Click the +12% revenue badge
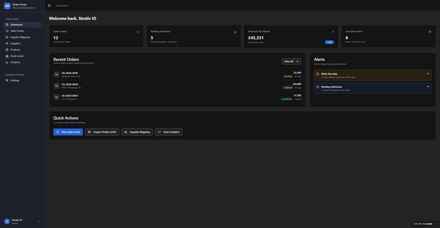The height and width of the screenshot is (228, 440). 329,42
